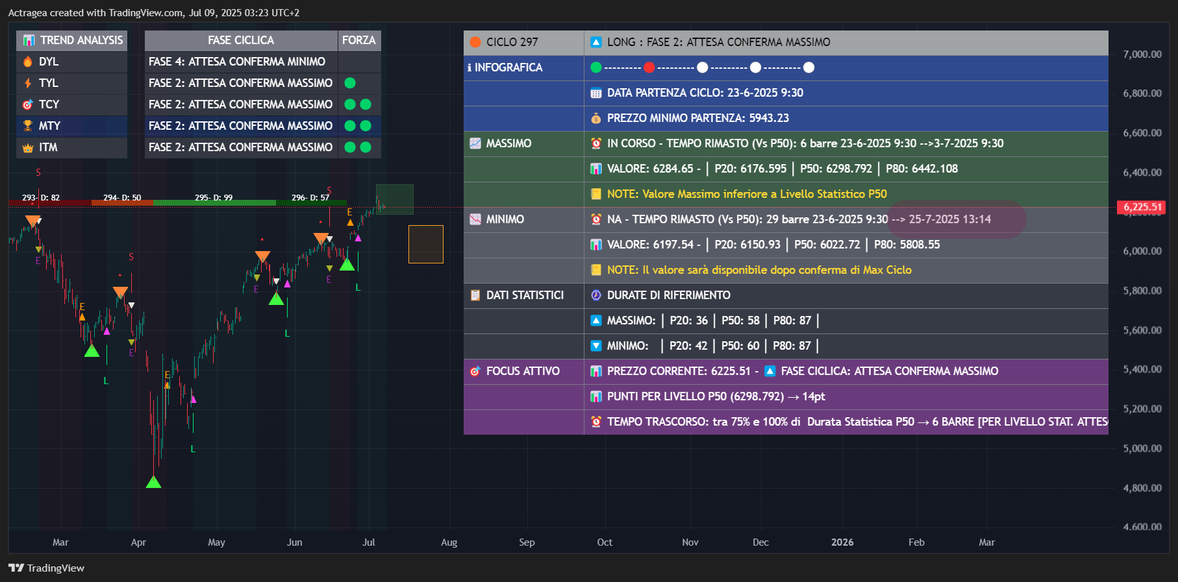Click the green projection box above the latest candles
The image size is (1178, 582).
(x=395, y=199)
